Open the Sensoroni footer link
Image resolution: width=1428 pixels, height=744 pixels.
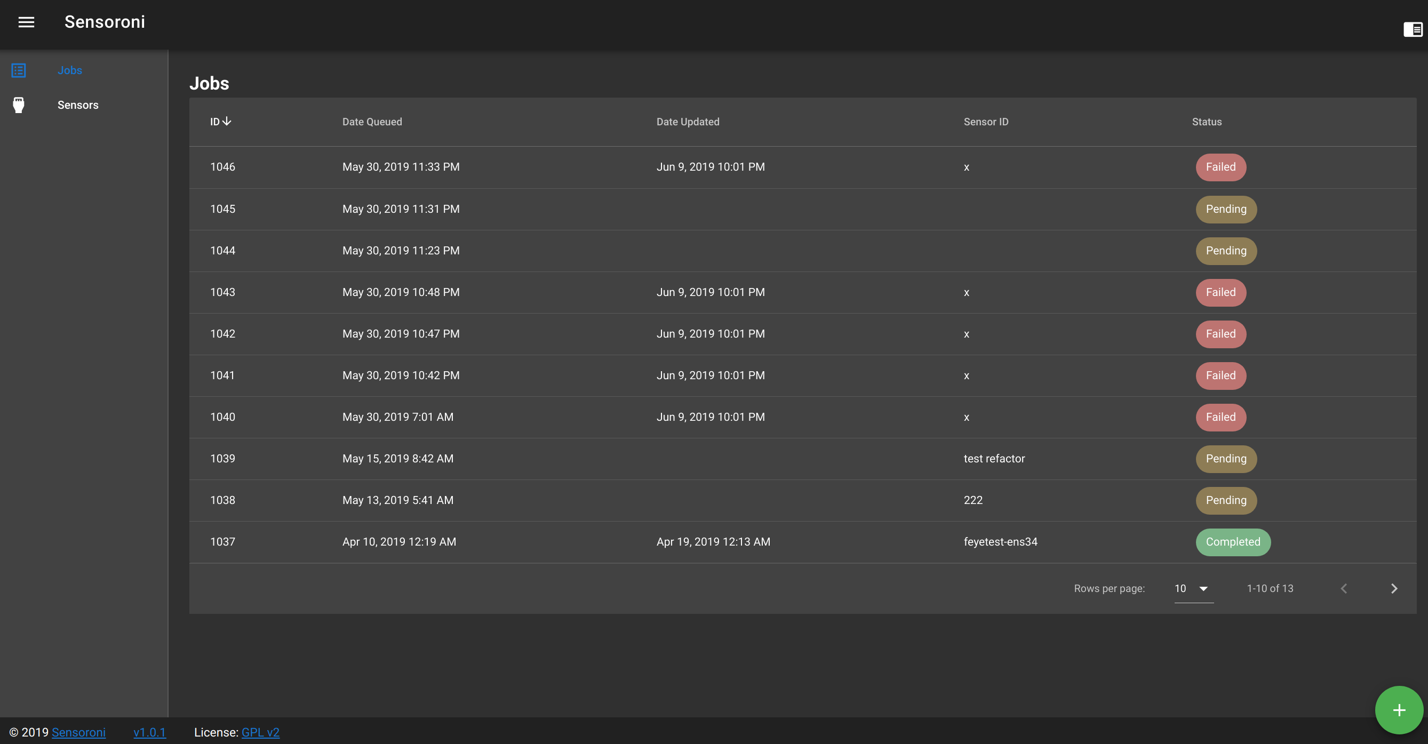click(x=79, y=732)
